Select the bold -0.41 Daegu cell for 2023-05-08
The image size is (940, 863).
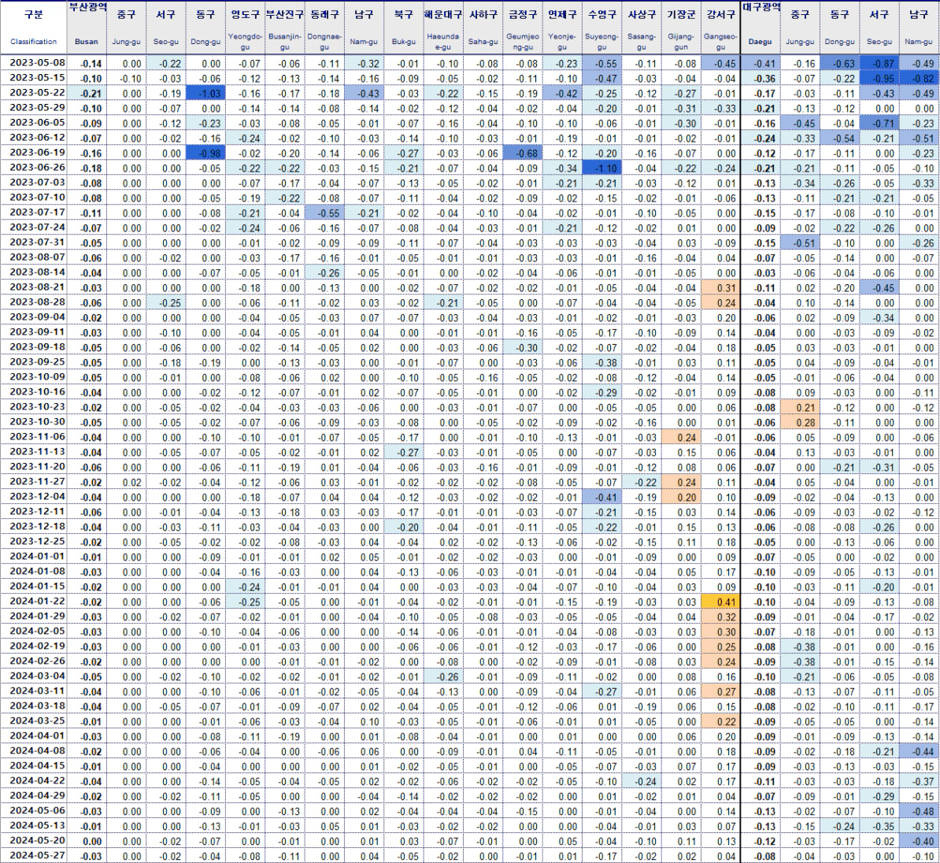(x=761, y=63)
